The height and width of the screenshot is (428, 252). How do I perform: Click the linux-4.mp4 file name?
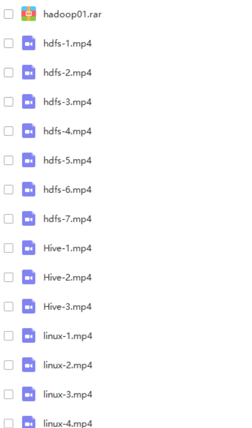(68, 423)
